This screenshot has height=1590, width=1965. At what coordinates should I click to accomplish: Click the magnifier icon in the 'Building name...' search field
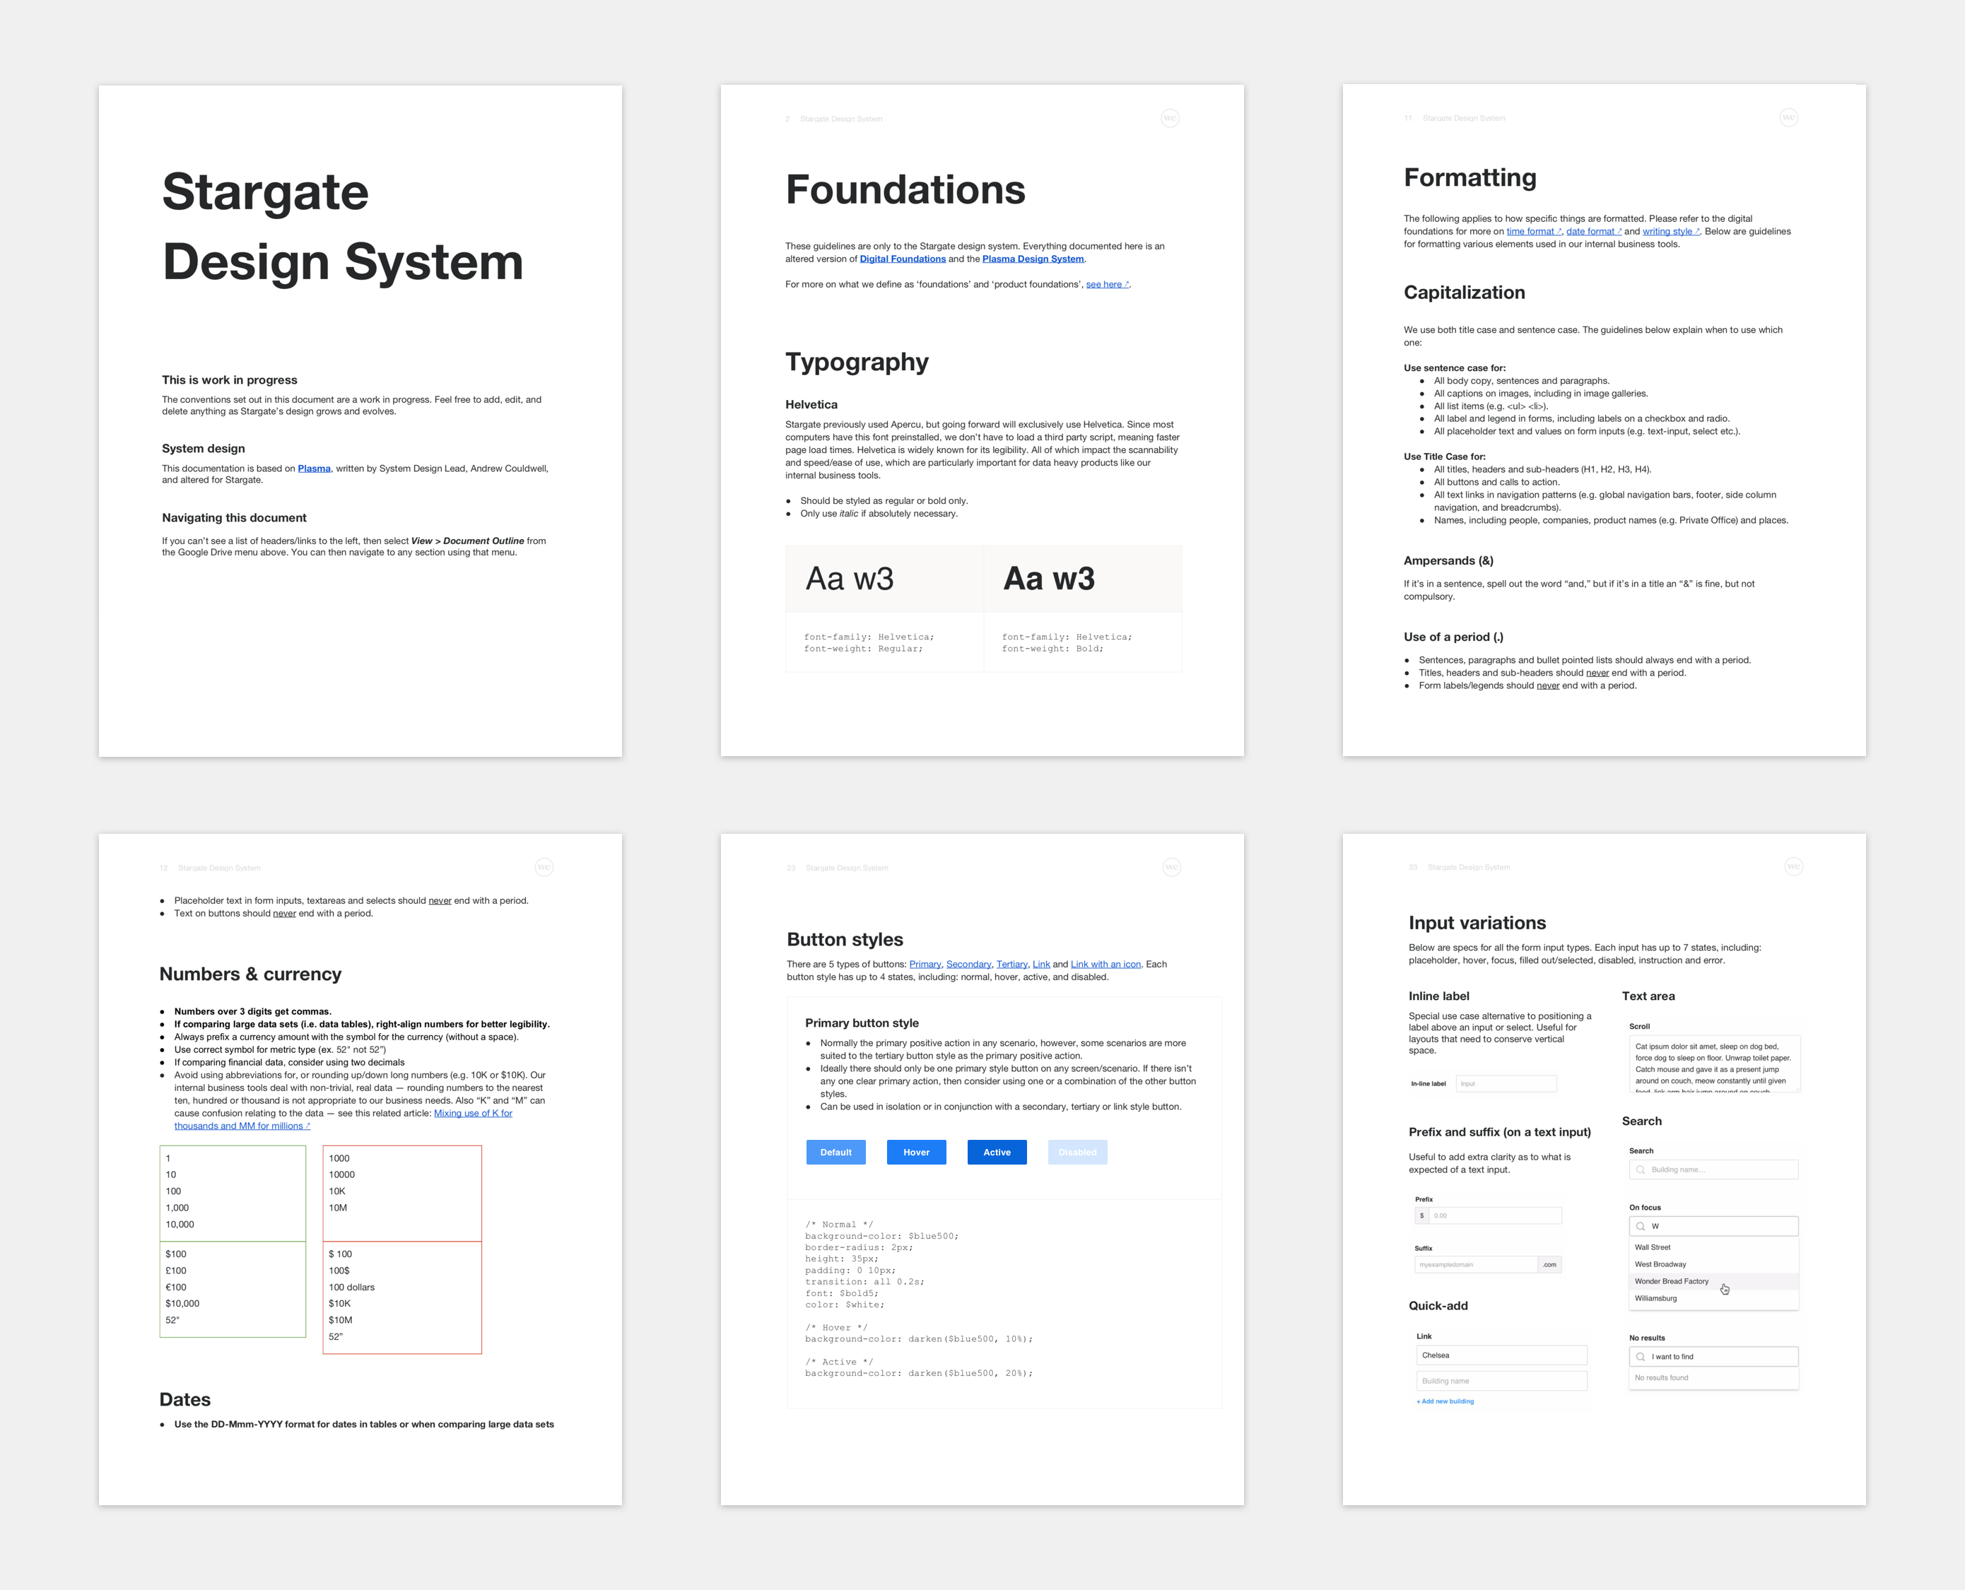(1641, 1170)
